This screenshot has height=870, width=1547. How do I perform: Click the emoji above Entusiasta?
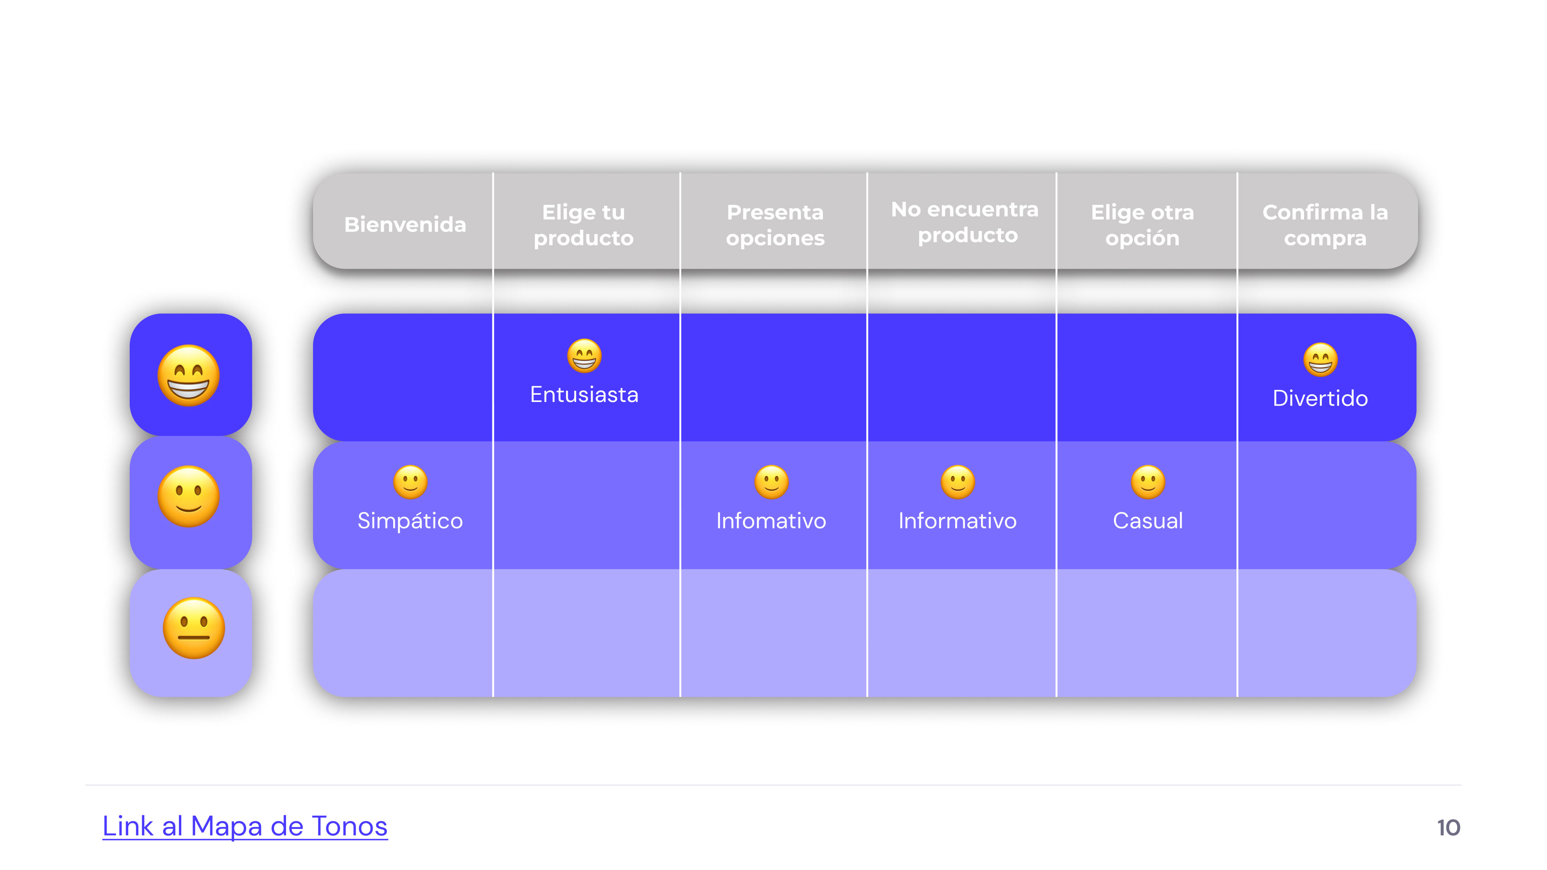pyautogui.click(x=584, y=356)
